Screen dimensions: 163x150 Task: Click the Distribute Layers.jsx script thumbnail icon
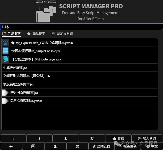coord(6,59)
